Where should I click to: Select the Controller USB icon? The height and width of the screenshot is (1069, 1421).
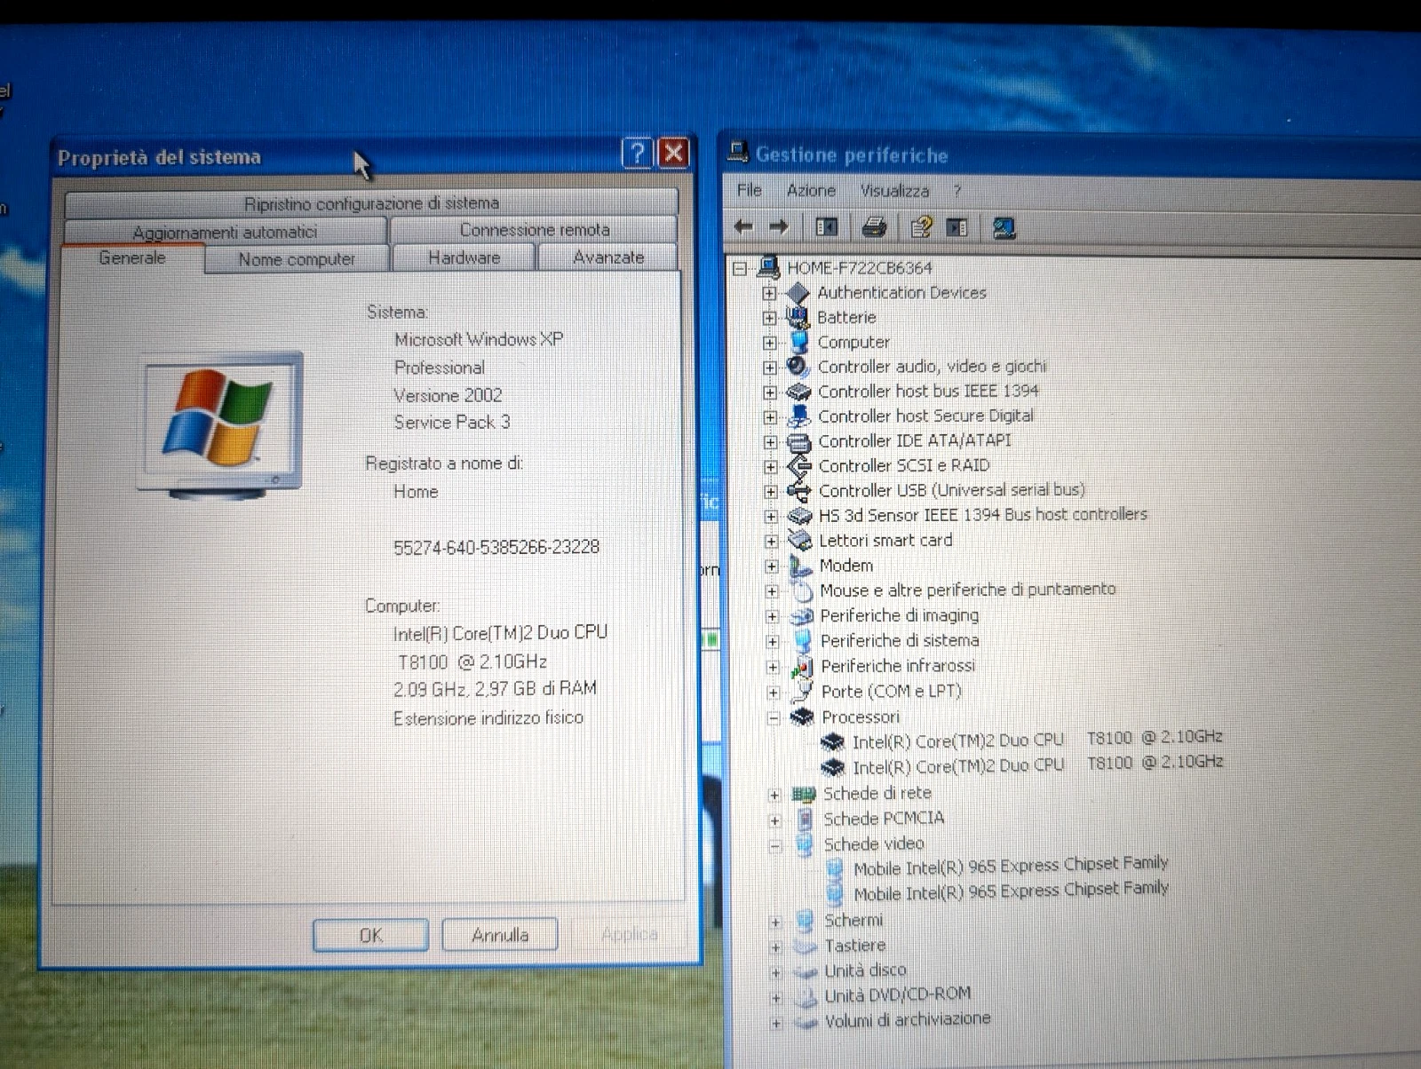[799, 490]
